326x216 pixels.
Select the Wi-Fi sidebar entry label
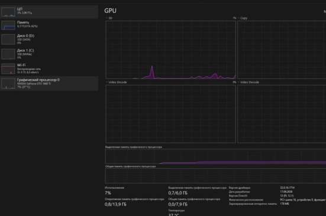point(21,65)
